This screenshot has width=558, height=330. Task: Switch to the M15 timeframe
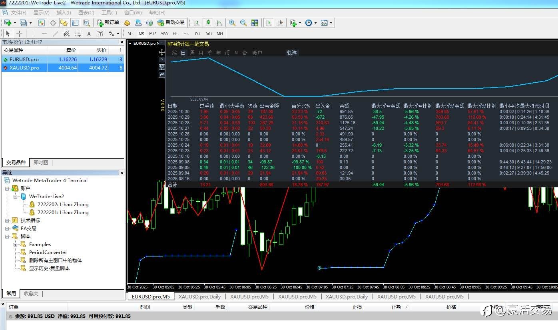pos(153,34)
